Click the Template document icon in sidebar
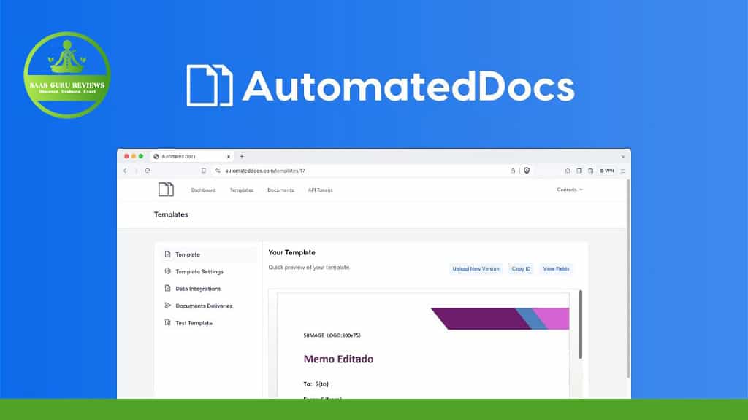Viewport: 748px width, 420px height. (167, 254)
